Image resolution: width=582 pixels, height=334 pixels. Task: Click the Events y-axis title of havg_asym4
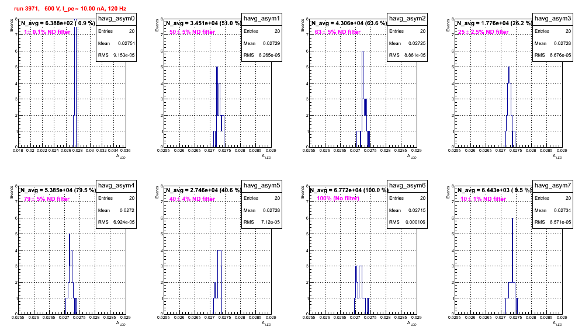[x=12, y=192]
